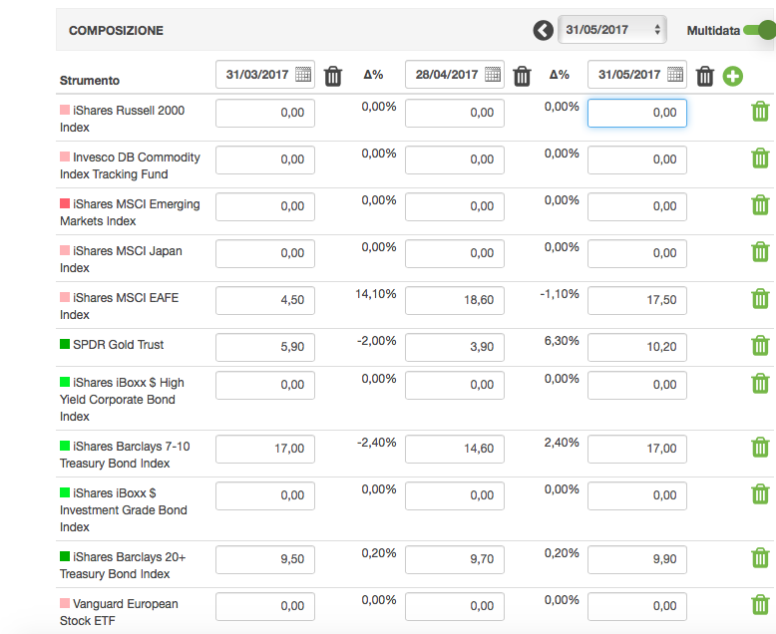776x634 pixels.
Task: Open calendar for 28/04/2017 date column
Action: pos(493,74)
